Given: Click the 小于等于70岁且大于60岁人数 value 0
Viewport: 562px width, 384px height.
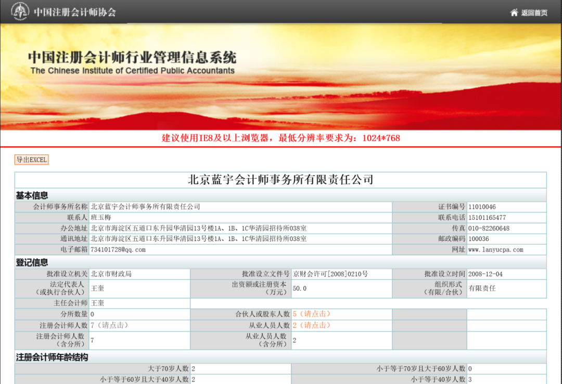Looking at the screenshot, I should pos(470,368).
